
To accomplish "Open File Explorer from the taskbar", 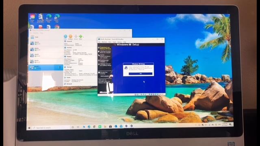I will (105, 127).
